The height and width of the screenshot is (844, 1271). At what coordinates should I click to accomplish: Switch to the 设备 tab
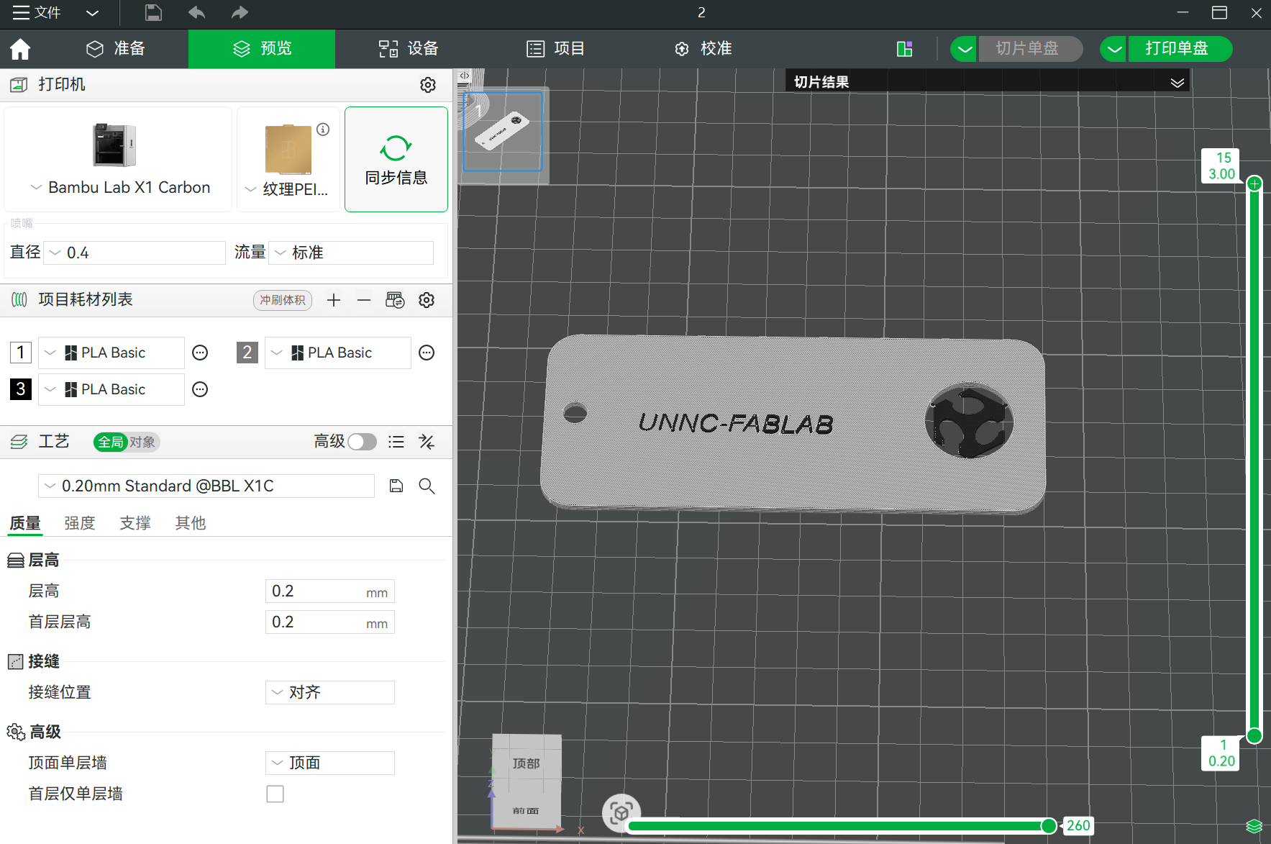tap(409, 49)
